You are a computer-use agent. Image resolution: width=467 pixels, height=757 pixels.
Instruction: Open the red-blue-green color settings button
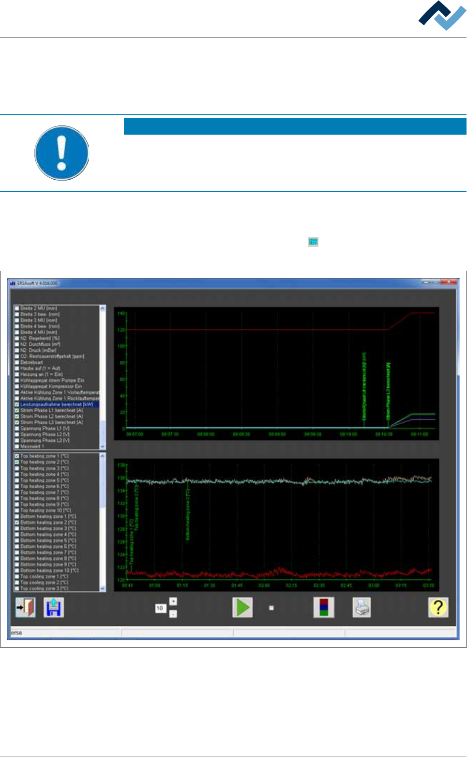(x=324, y=607)
